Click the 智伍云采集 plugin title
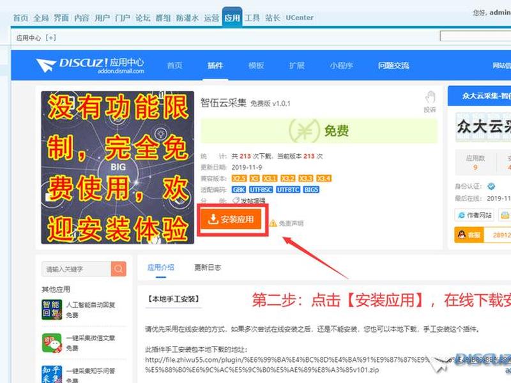 (223, 103)
